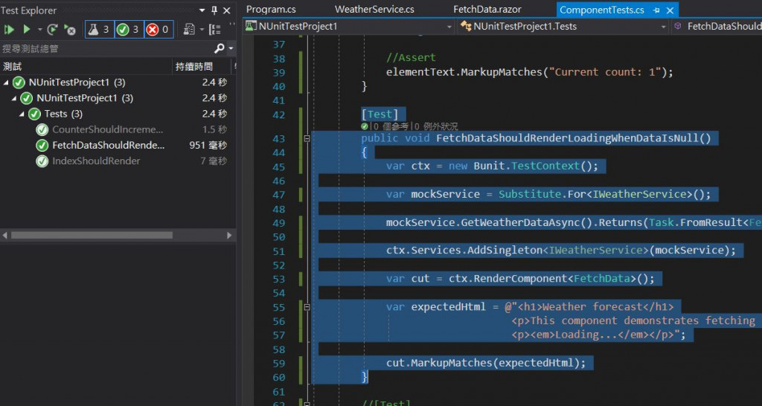762x406 pixels.
Task: Close the ComponentTests.cs tab
Action: (670, 10)
